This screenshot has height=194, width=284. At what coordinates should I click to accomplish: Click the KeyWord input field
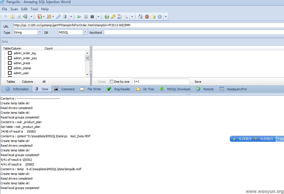(x=194, y=32)
